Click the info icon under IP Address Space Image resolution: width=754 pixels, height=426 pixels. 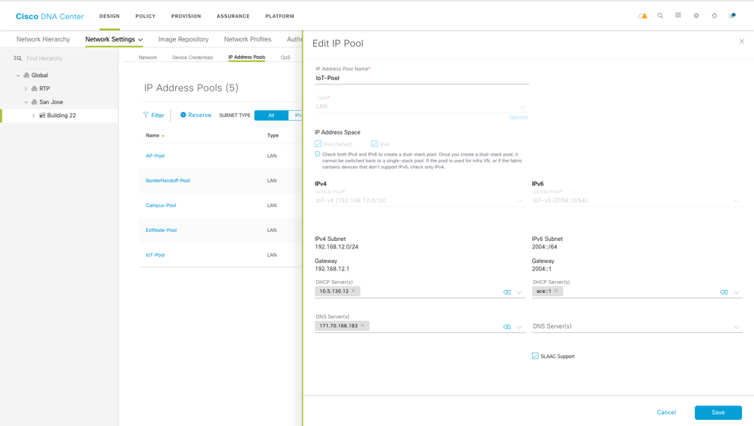click(x=317, y=154)
